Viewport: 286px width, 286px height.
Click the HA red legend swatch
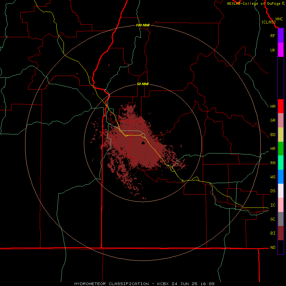coord(281,106)
